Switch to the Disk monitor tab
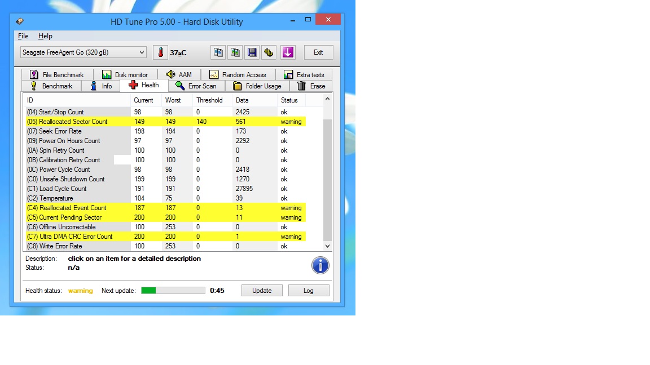 125,74
